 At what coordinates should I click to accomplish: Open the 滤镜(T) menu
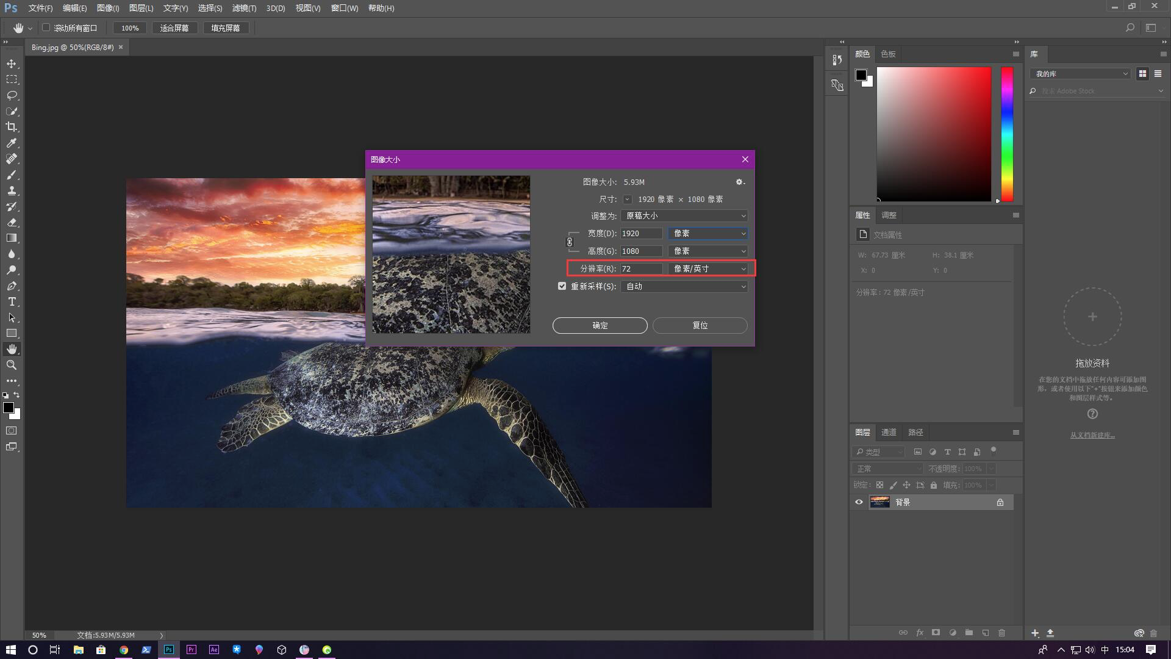point(244,8)
